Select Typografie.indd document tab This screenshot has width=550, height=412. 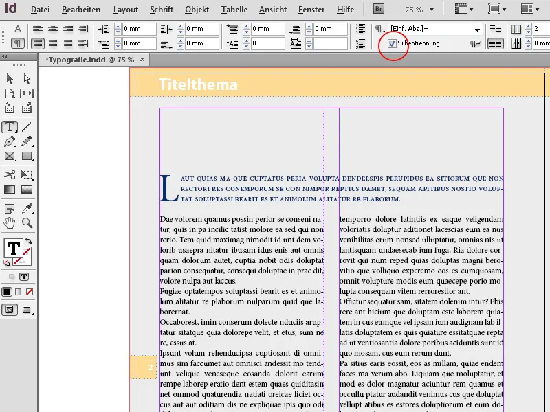click(x=89, y=60)
